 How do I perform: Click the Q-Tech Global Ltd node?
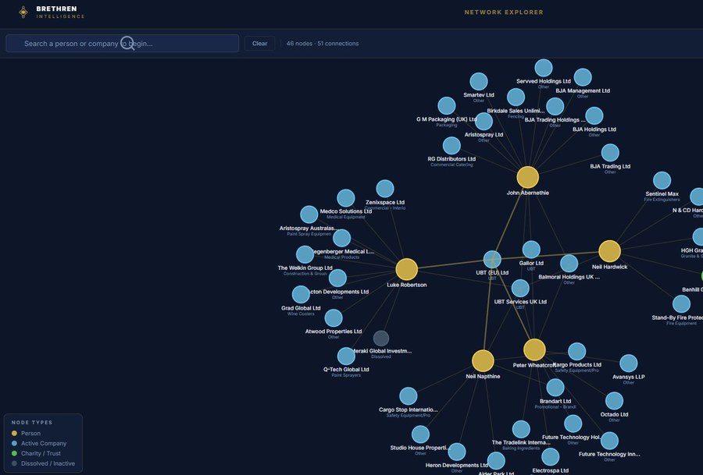pyautogui.click(x=346, y=356)
